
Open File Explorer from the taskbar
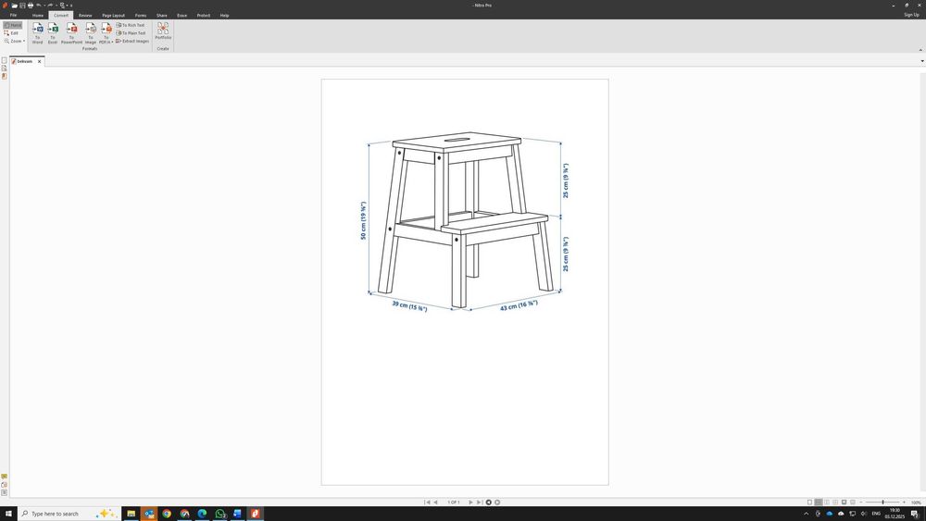(131, 514)
